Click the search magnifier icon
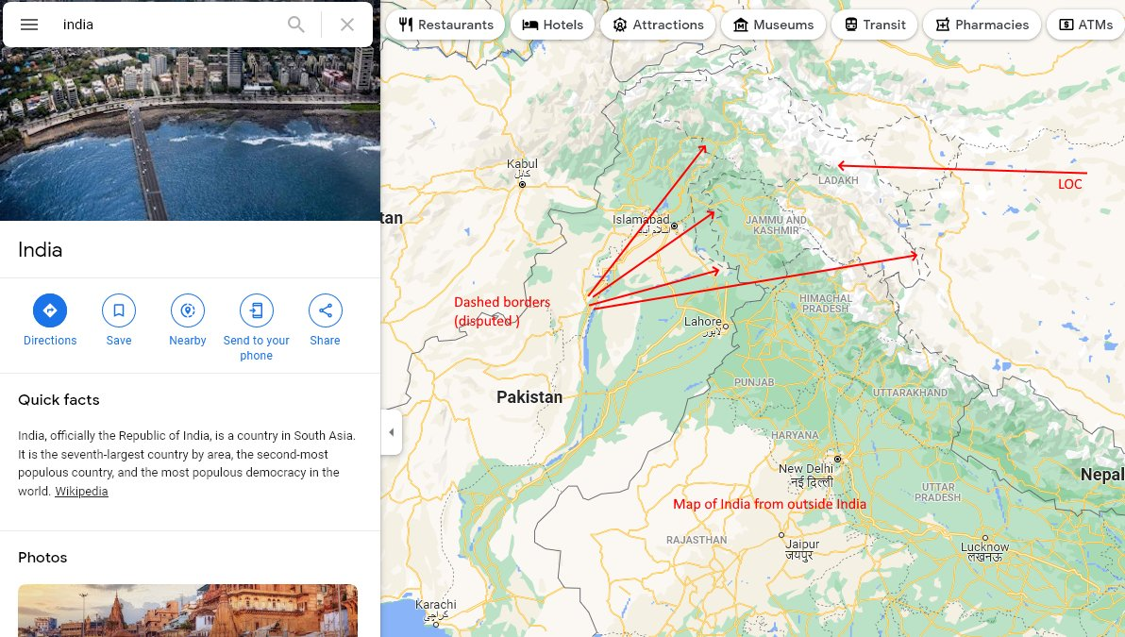Screen dimensions: 1125x637 click(295, 25)
